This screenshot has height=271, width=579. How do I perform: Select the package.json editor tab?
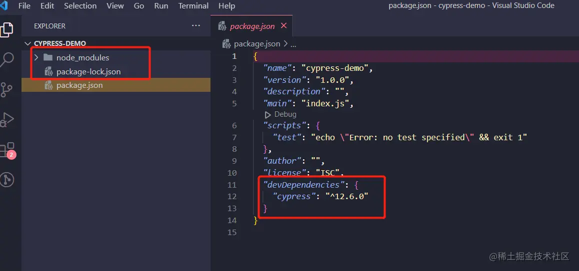point(251,26)
